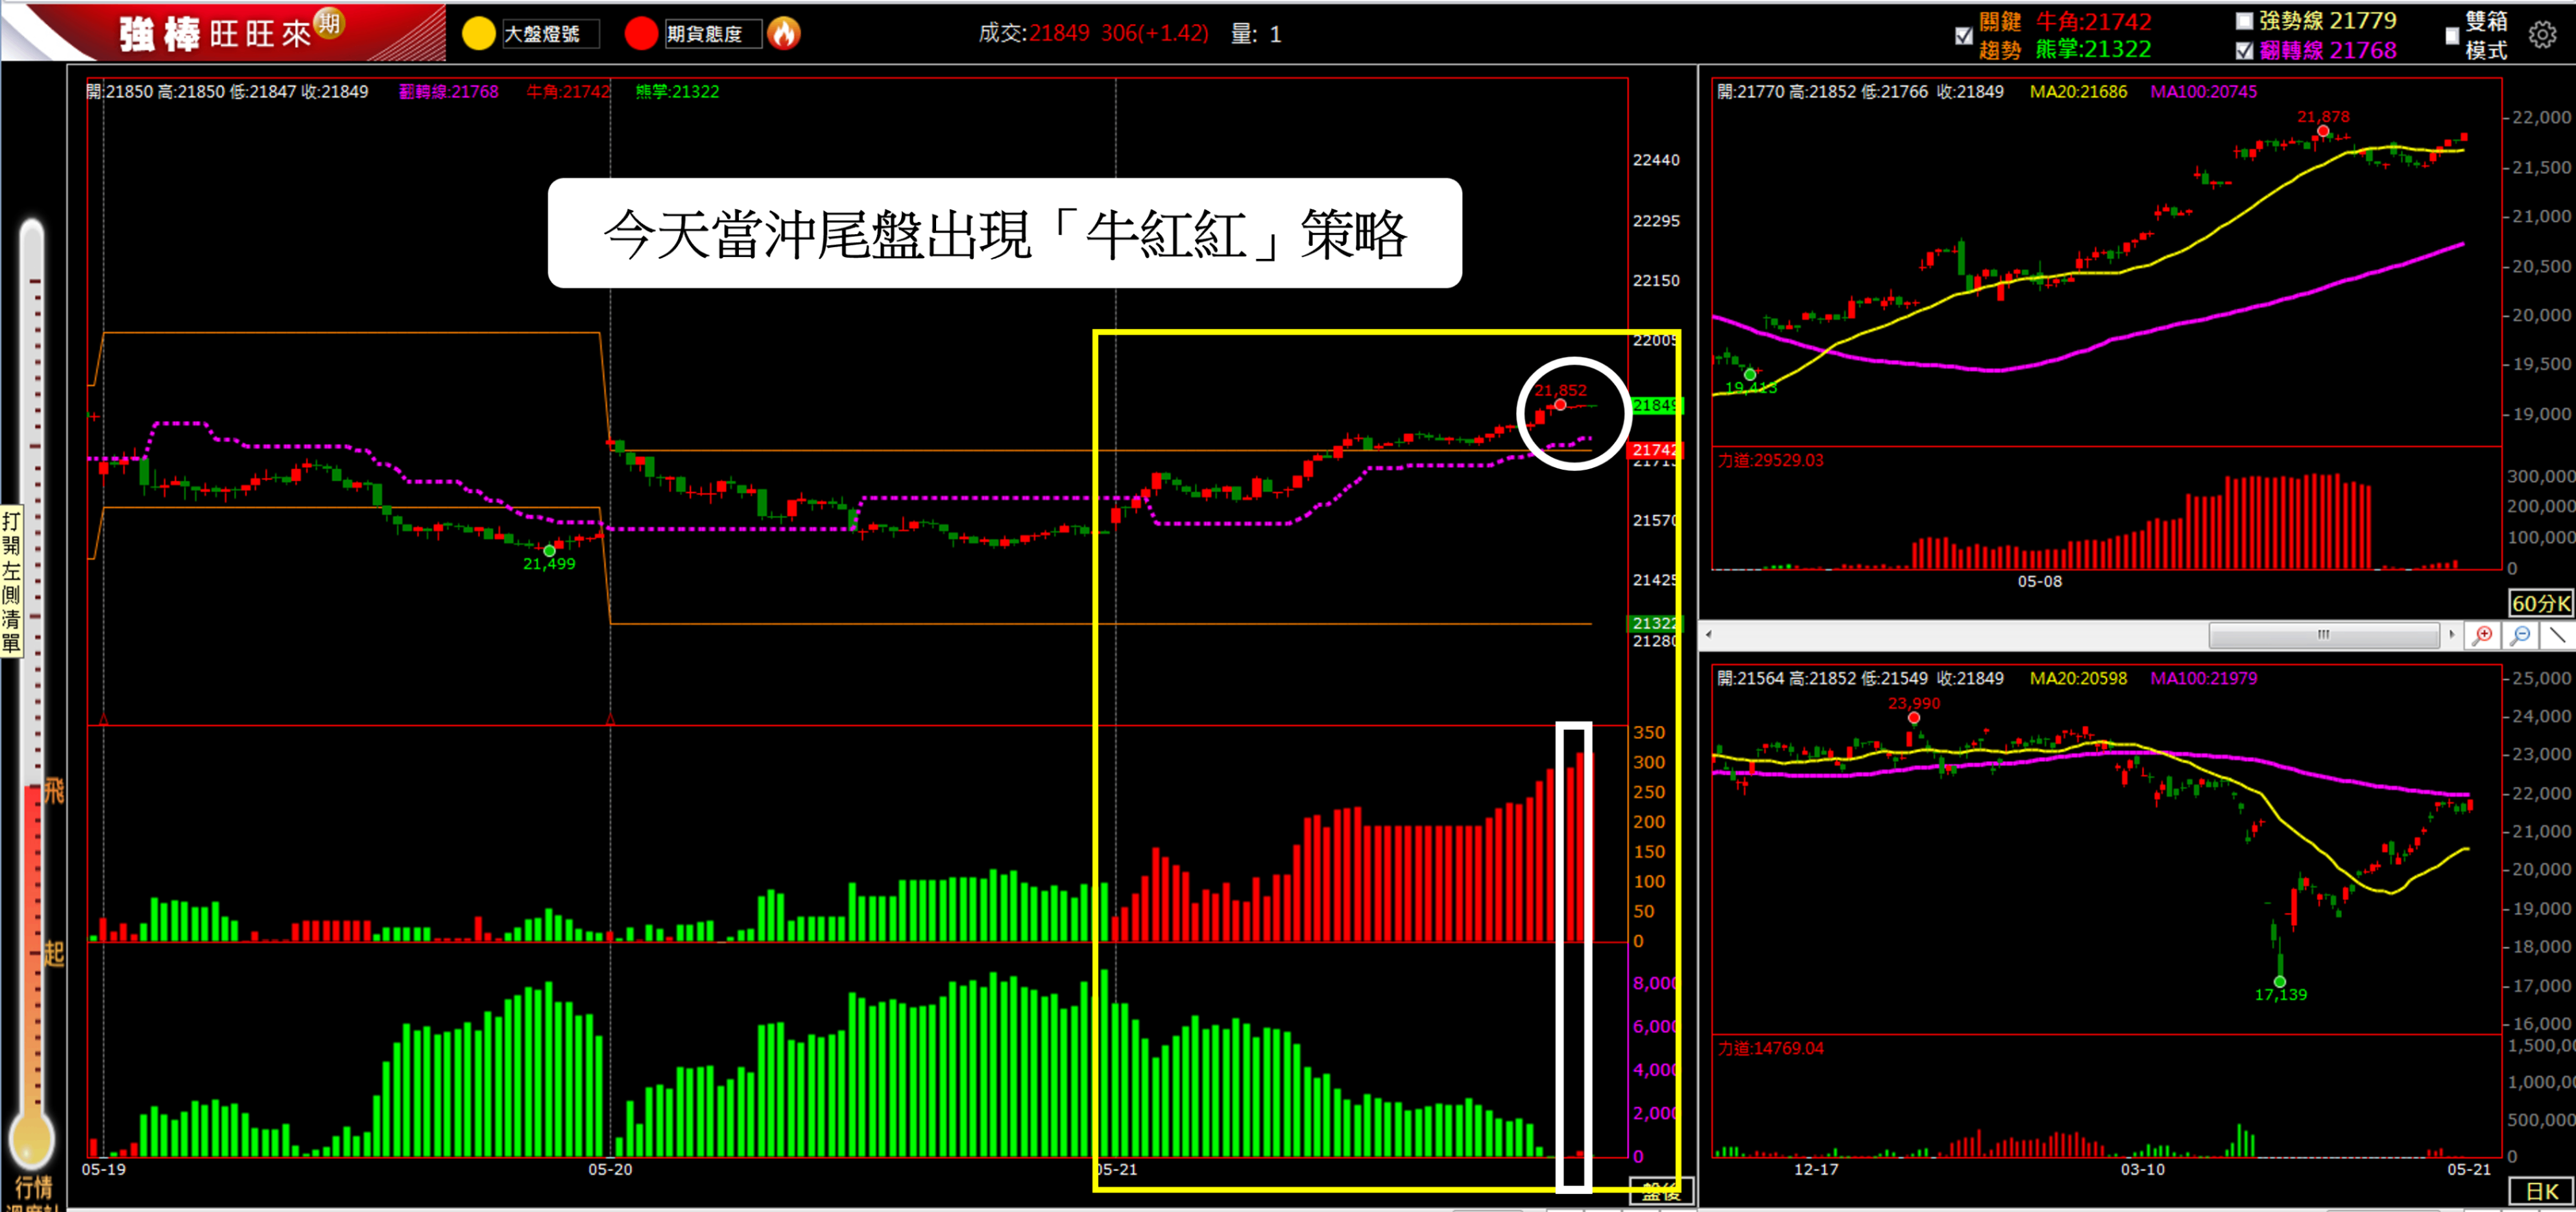
Task: Click the 05-20 date label on main chart
Action: [x=610, y=1170]
